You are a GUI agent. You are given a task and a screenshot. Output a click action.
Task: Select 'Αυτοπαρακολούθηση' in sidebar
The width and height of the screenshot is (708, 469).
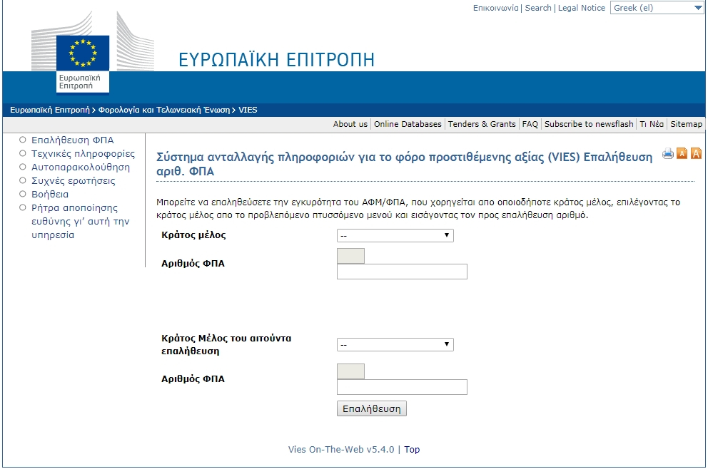pyautogui.click(x=81, y=167)
